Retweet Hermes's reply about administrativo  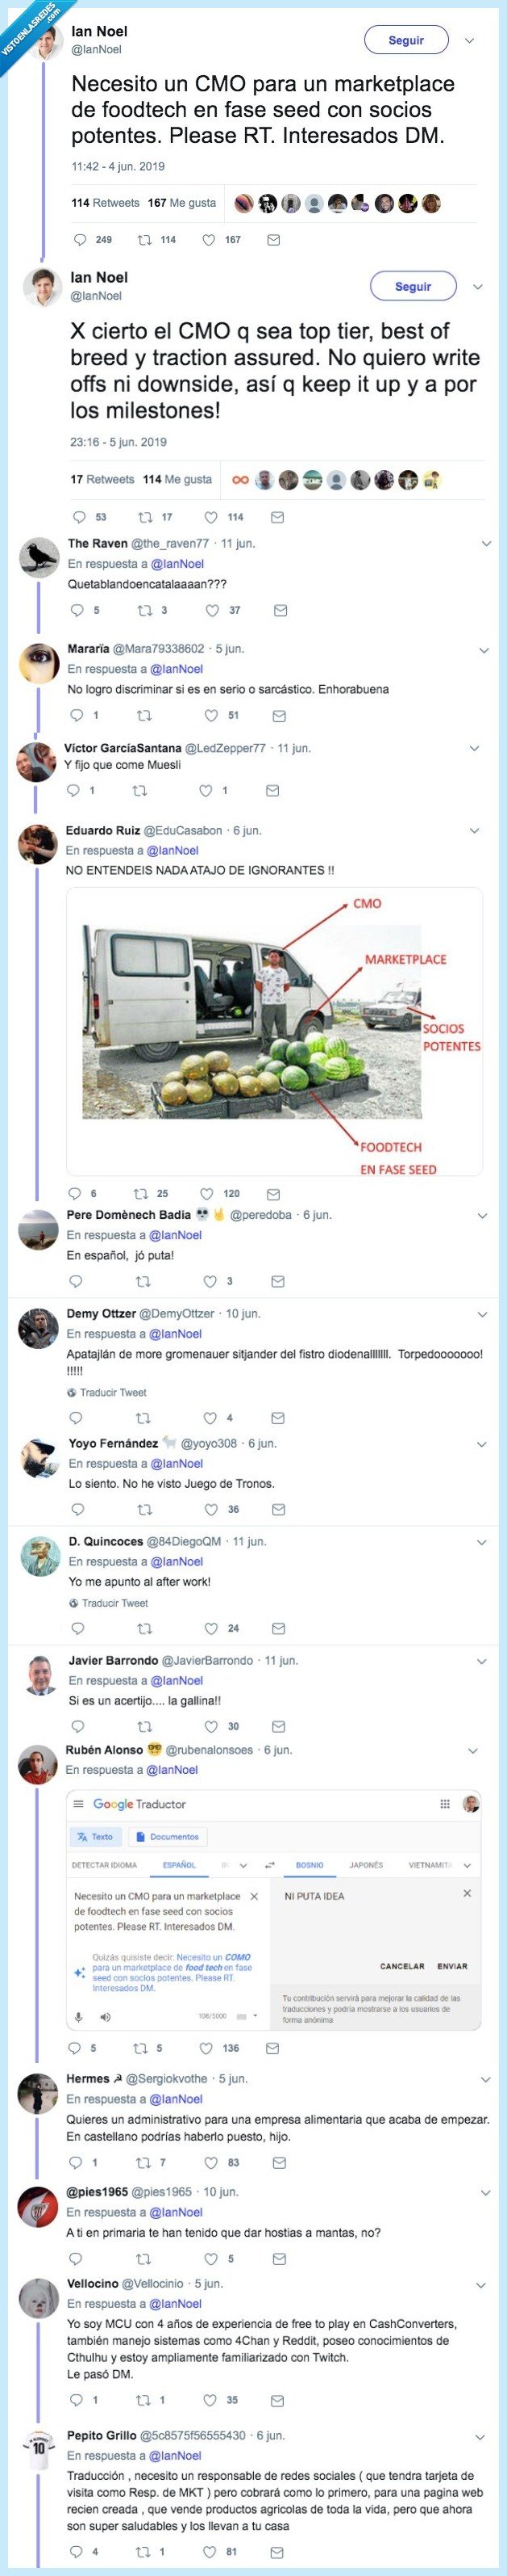click(143, 2162)
